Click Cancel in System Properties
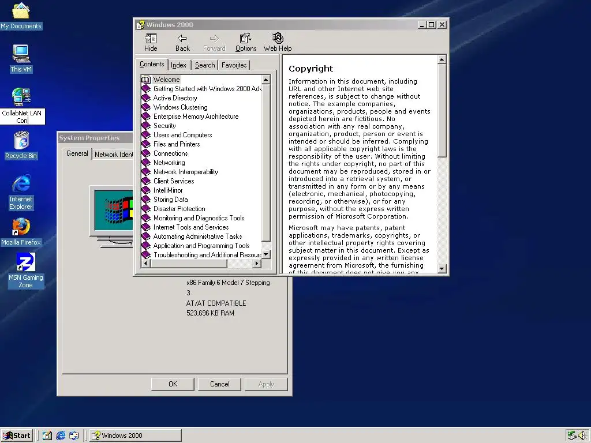This screenshot has width=591, height=443. (219, 384)
